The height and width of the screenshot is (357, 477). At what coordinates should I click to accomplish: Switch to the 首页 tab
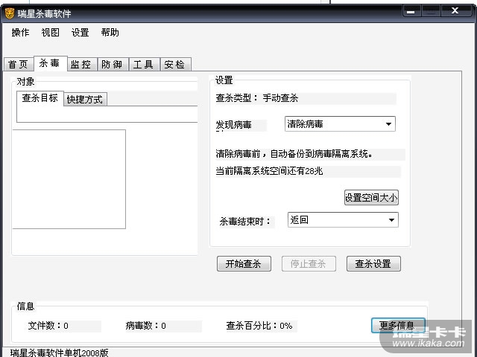[x=19, y=65]
